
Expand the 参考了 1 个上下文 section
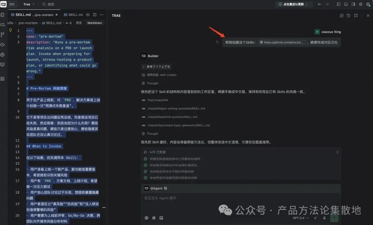(156, 67)
